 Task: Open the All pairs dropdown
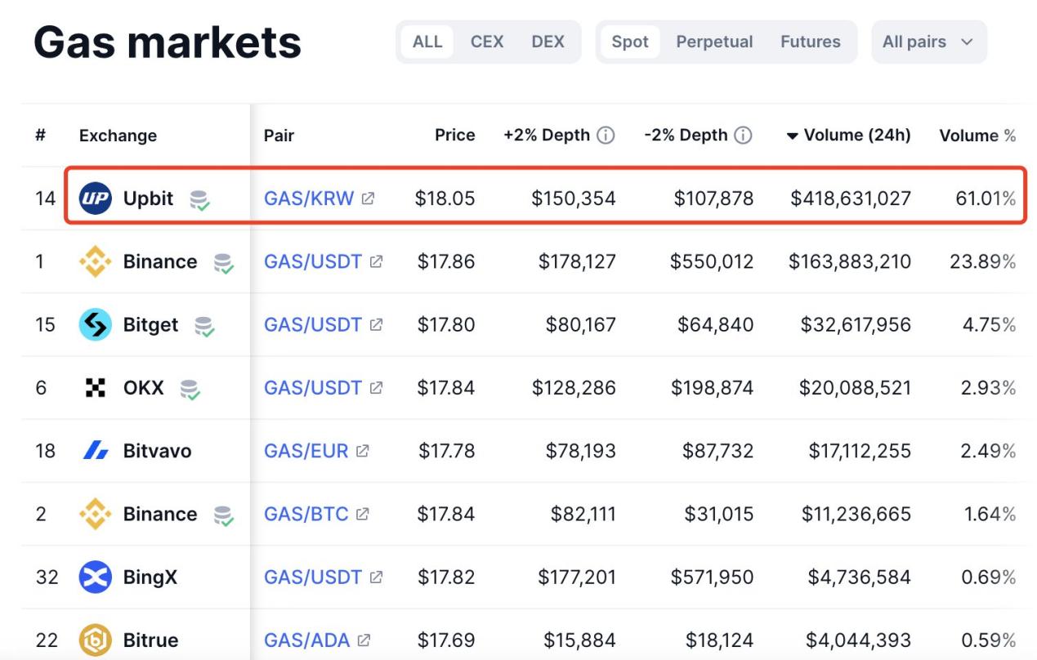928,42
